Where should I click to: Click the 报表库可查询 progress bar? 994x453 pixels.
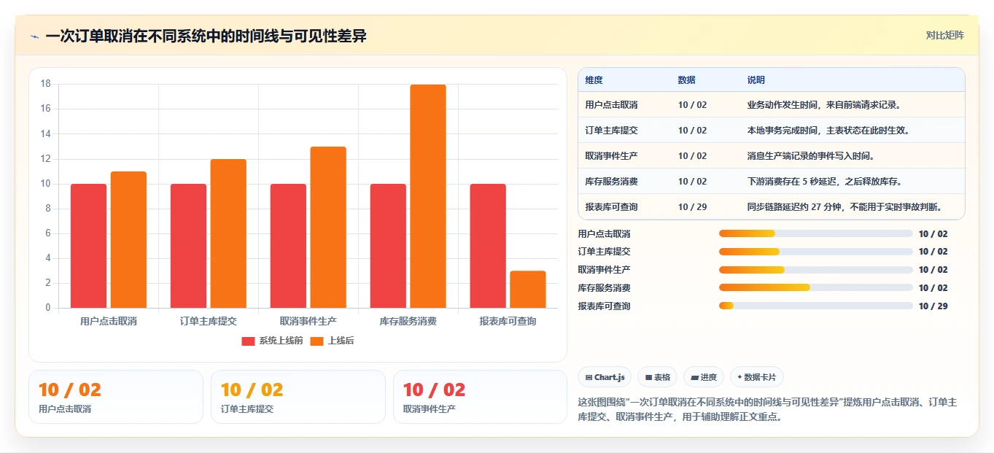click(815, 306)
